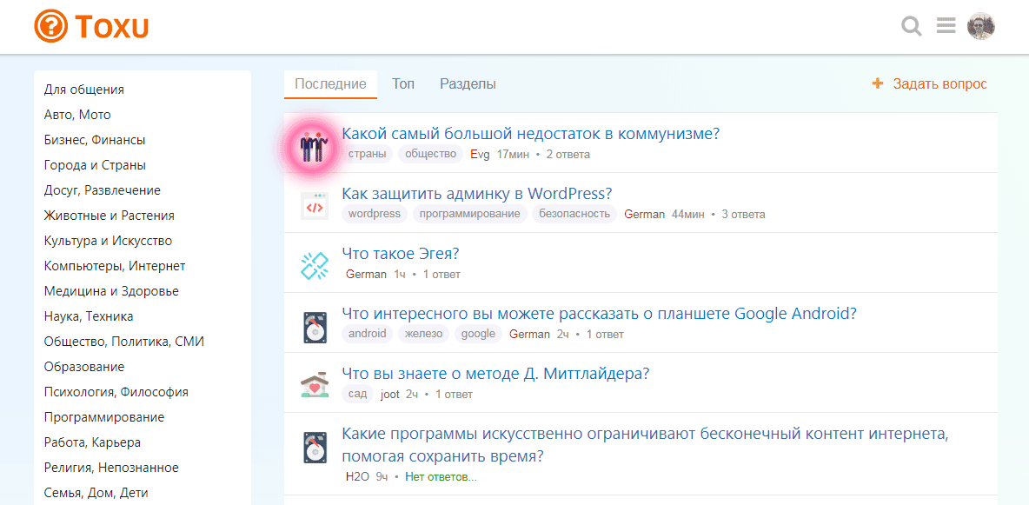Select the безопасность tag
The height and width of the screenshot is (505, 1029).
click(574, 214)
